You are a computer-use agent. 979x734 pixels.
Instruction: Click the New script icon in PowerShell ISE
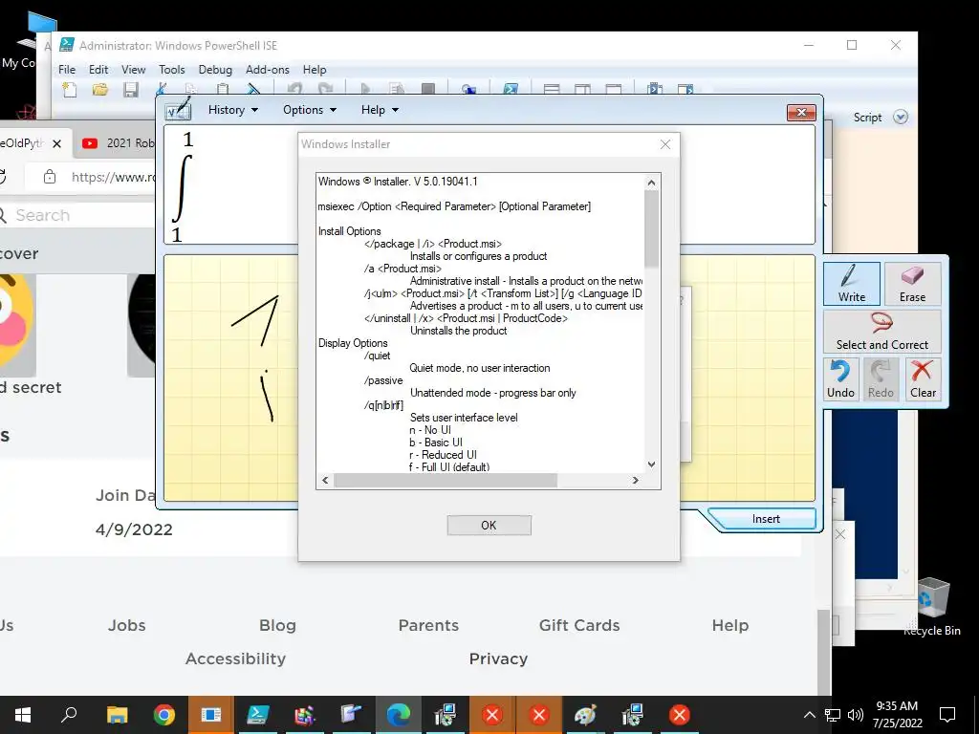pyautogui.click(x=69, y=89)
